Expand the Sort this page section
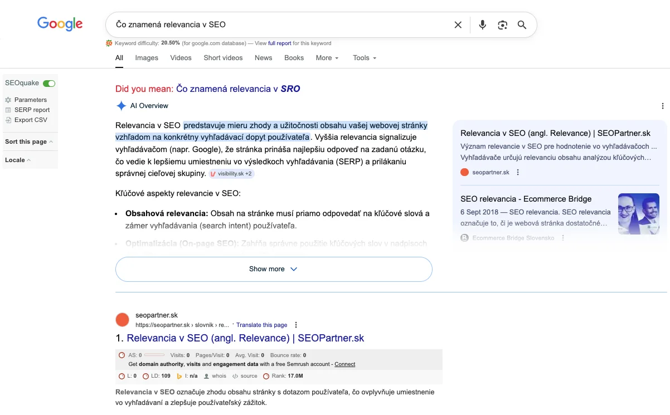670x415 pixels. click(x=29, y=142)
